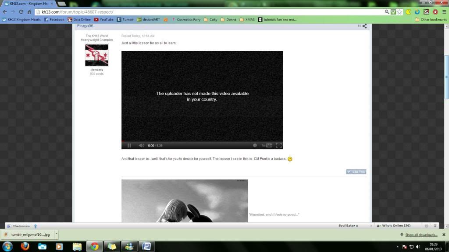Click the address bar URL field

pos(210,12)
